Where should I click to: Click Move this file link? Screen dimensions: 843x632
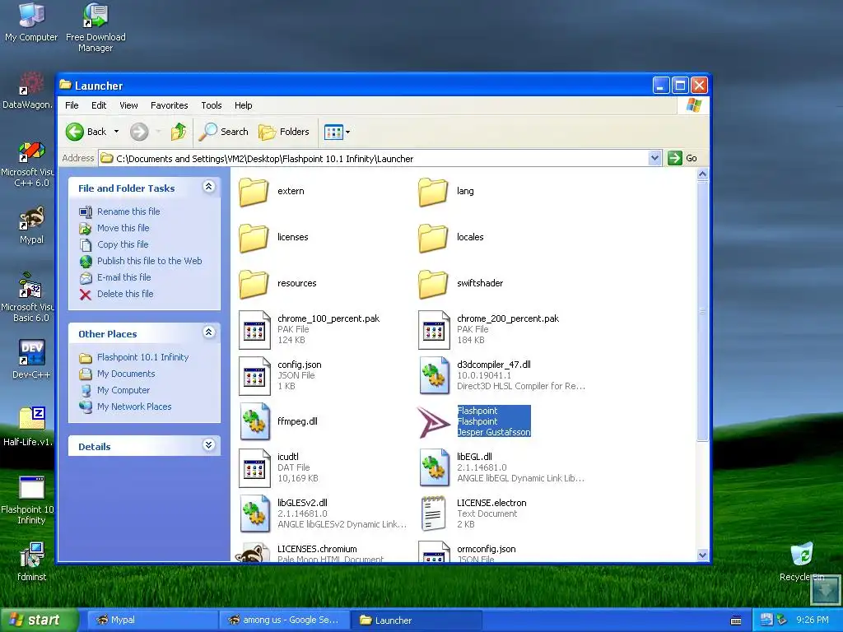click(123, 228)
